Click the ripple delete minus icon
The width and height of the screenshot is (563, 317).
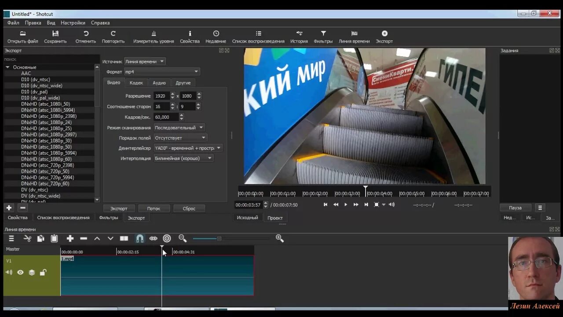84,239
